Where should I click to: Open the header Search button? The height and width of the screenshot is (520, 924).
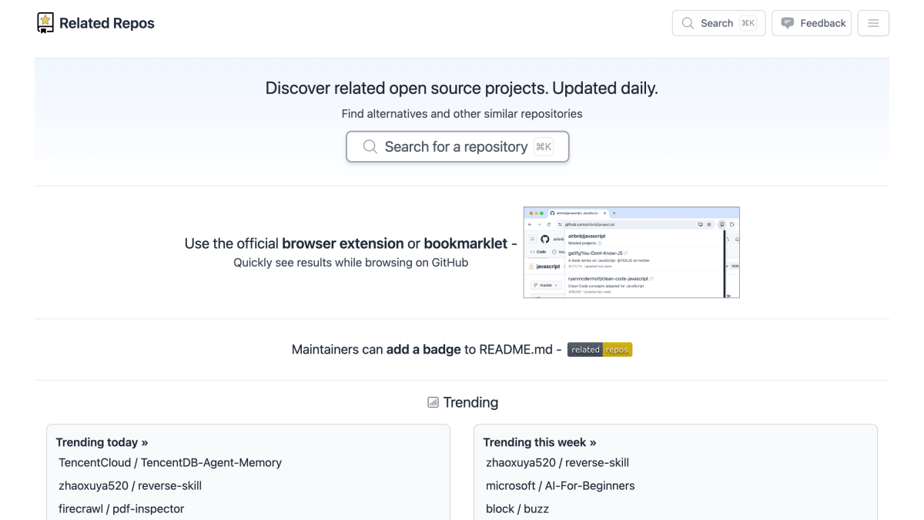coord(718,23)
